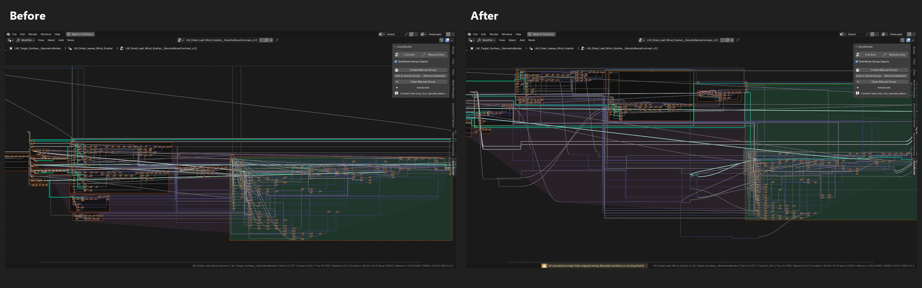Uncheck Distribute Group Inputs in After window

(x=857, y=61)
